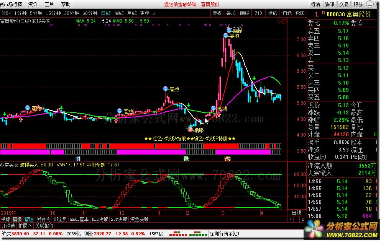Click the 卖一 5.13 order book row
381x241 pixels.
click(x=342, y=60)
